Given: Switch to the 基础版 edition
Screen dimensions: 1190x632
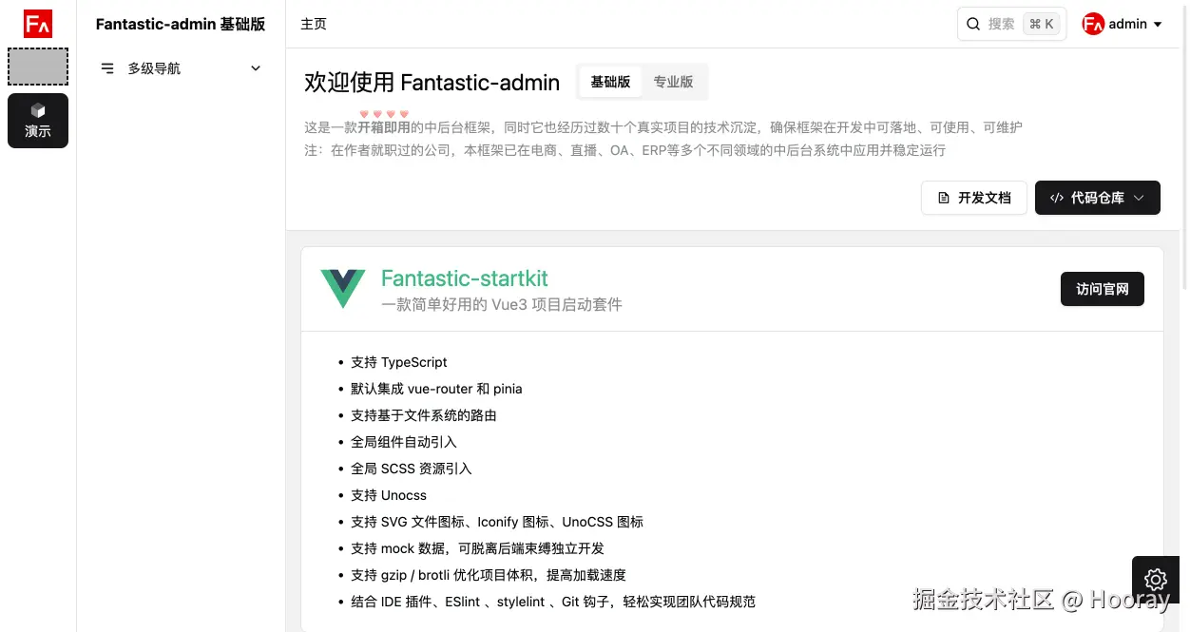Looking at the screenshot, I should point(610,82).
